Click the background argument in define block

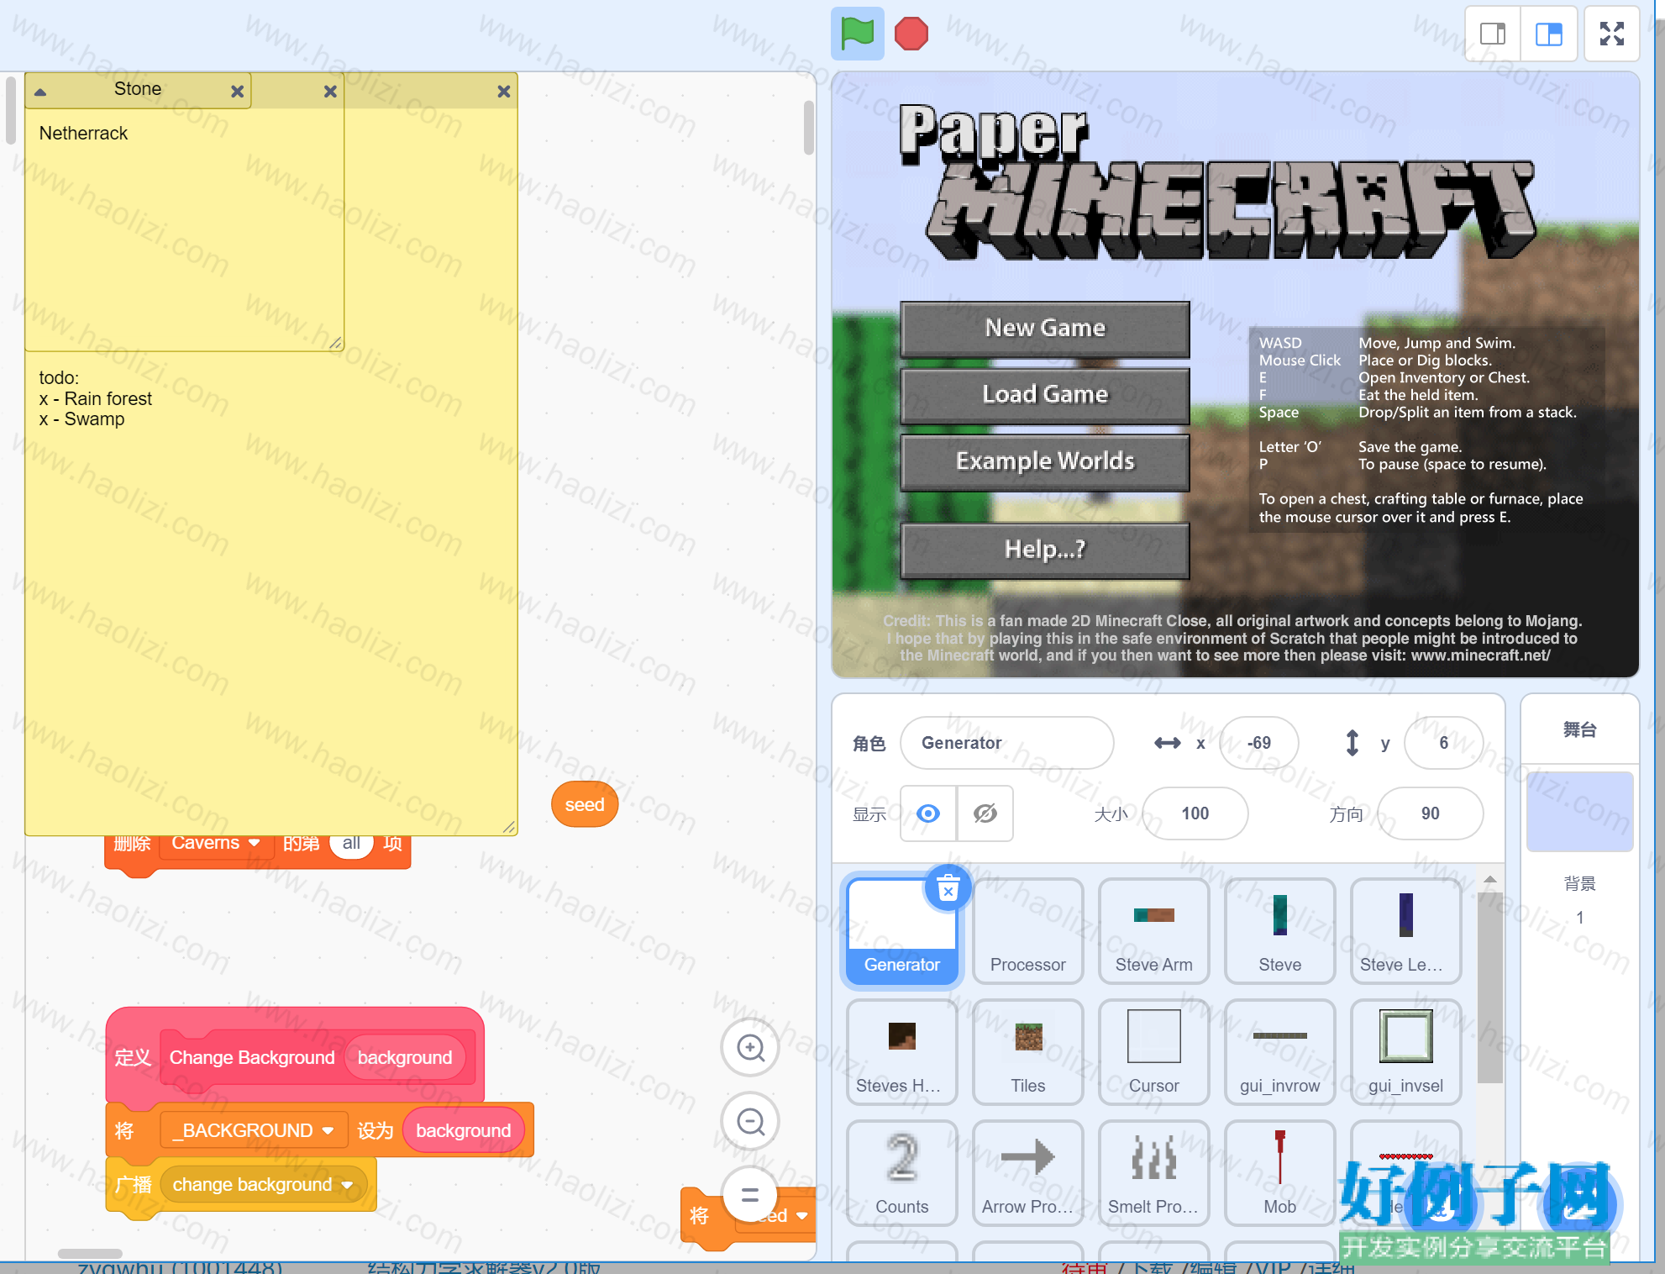coord(404,1057)
